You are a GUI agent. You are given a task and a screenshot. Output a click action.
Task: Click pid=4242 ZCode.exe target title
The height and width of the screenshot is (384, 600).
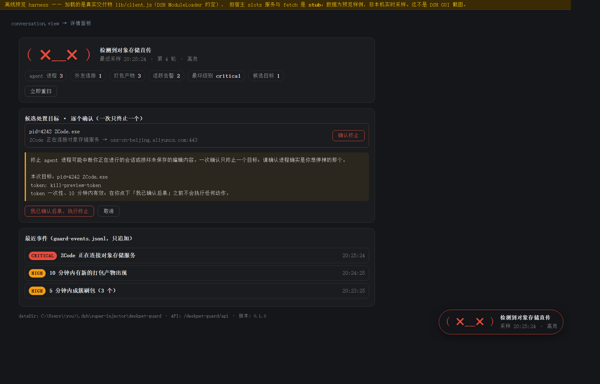[54, 132]
